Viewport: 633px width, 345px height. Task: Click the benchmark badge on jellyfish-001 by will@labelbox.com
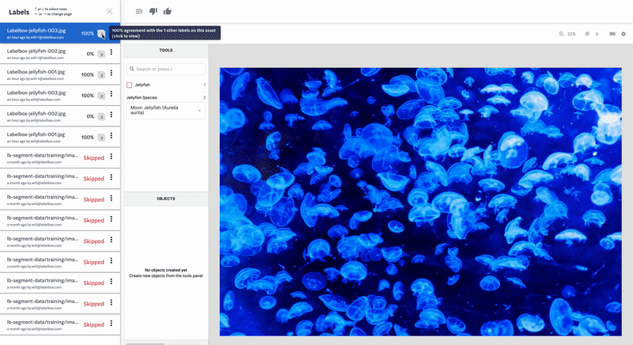(x=101, y=138)
